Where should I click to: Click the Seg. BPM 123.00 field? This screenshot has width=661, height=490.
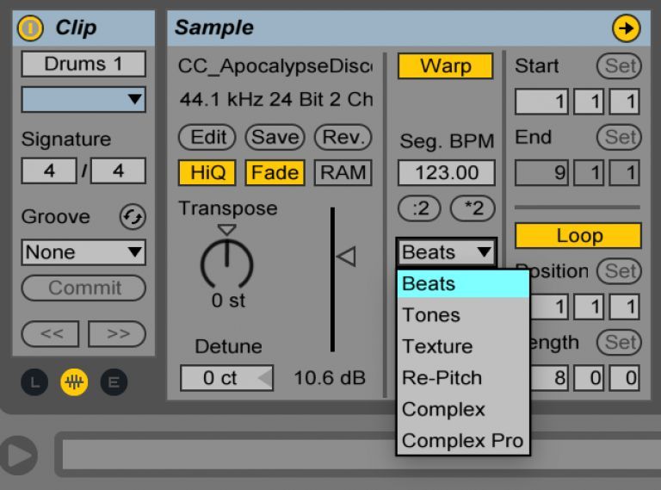coord(447,172)
